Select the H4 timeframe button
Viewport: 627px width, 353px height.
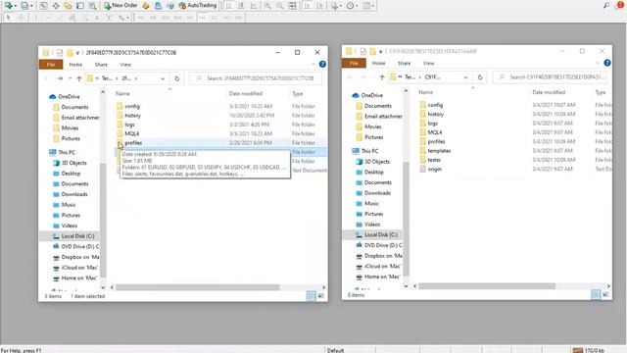click(202, 18)
